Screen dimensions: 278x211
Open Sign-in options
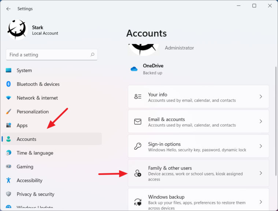click(199, 146)
